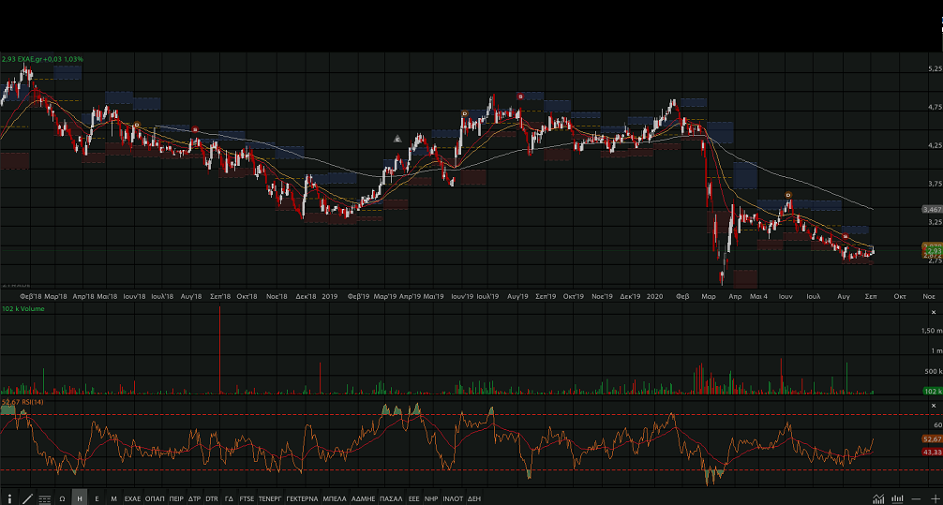Open the grid layout icon
The image size is (943, 505).
(44, 498)
